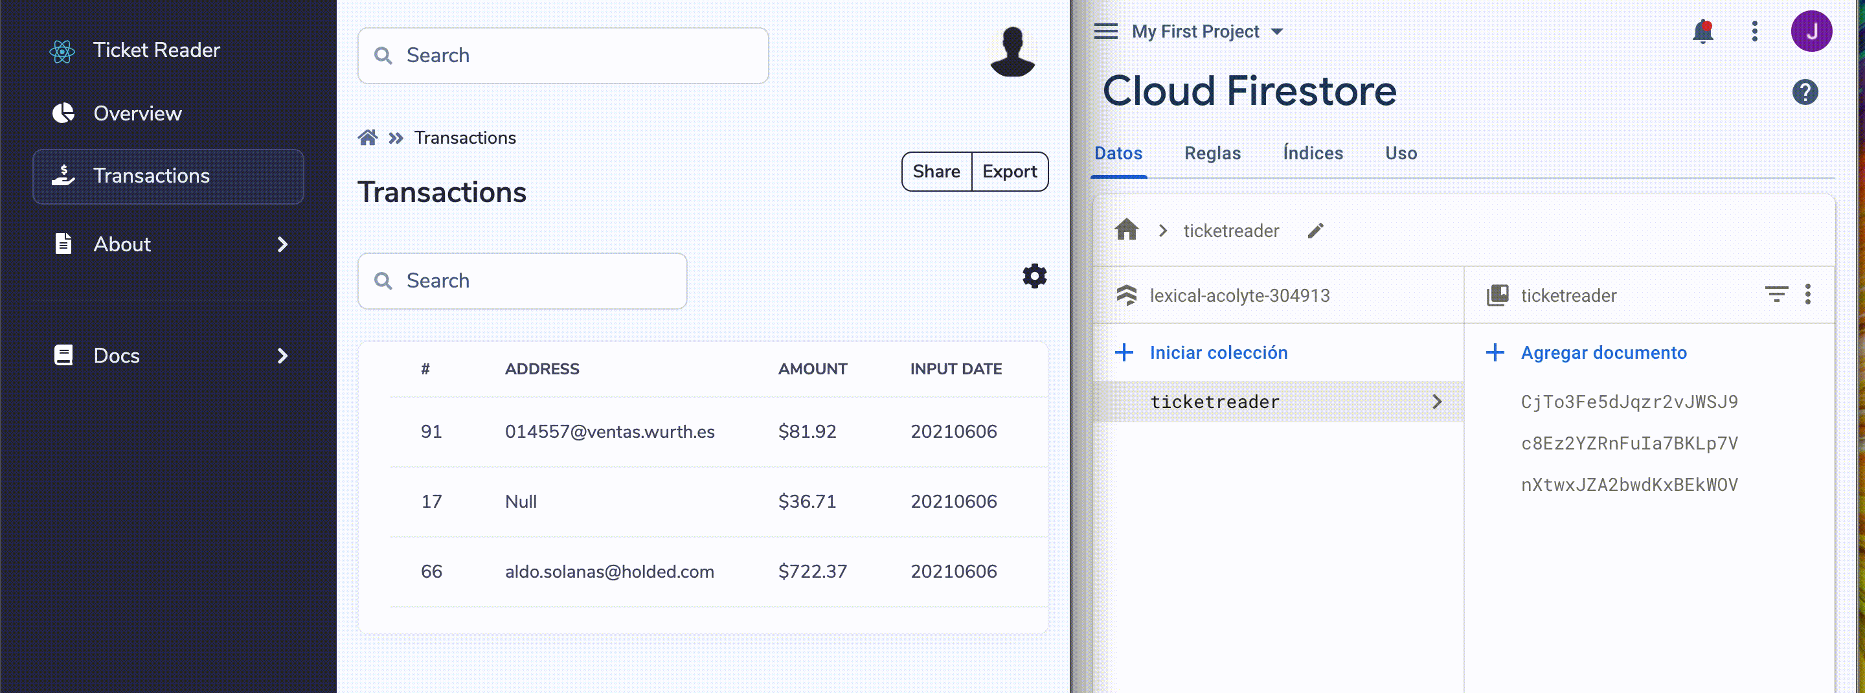Click the pencil edit path icon
The width and height of the screenshot is (1865, 693).
point(1315,231)
